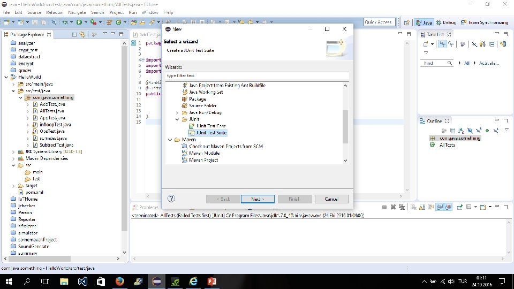Click the New wizard toolbar icon

click(x=6, y=22)
